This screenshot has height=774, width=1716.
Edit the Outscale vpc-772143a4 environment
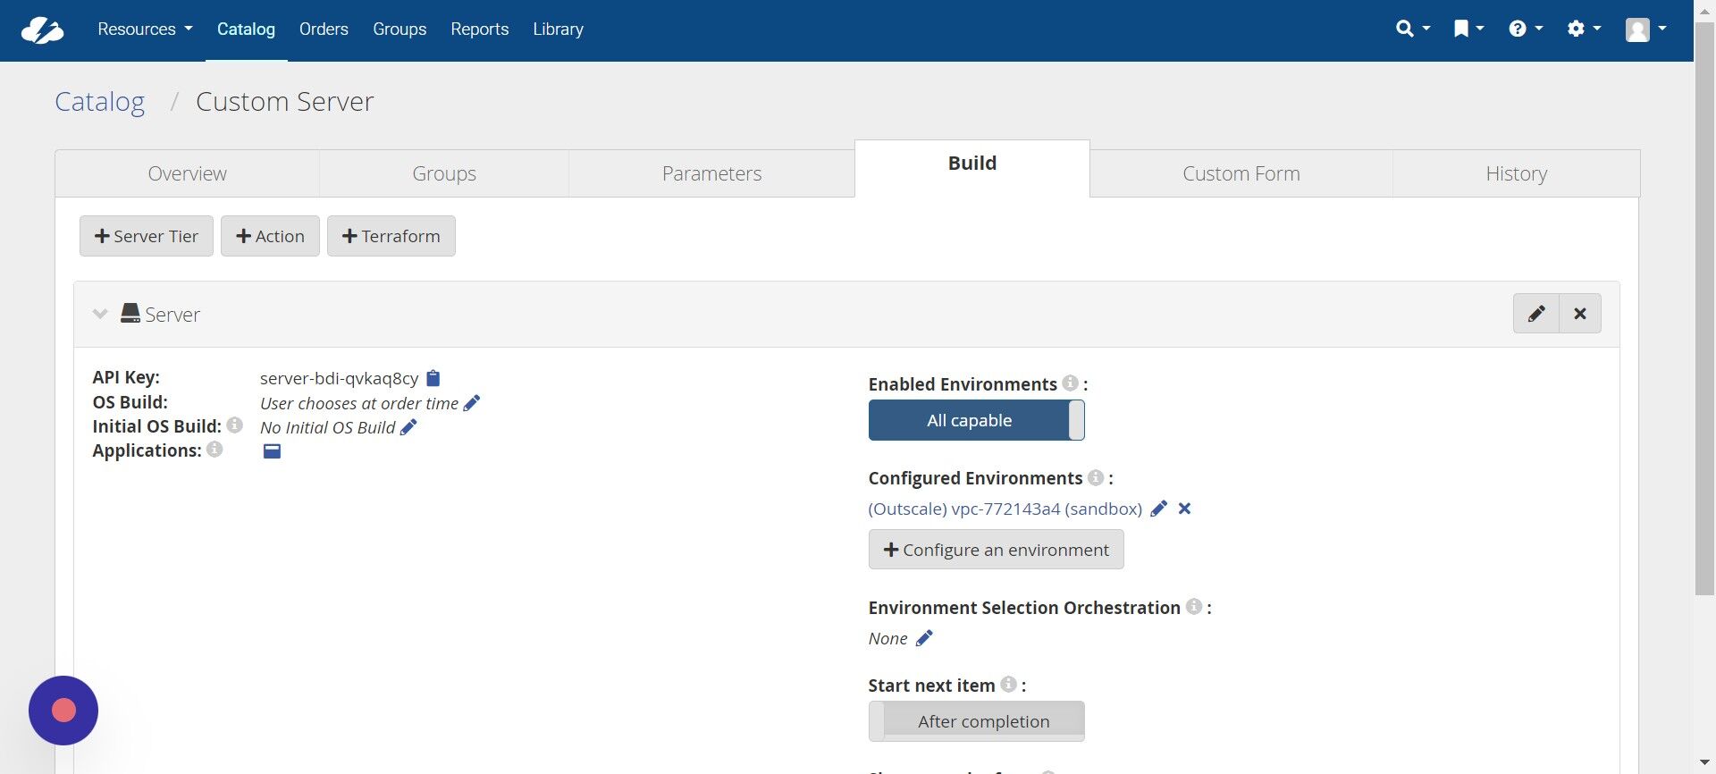[x=1159, y=509]
